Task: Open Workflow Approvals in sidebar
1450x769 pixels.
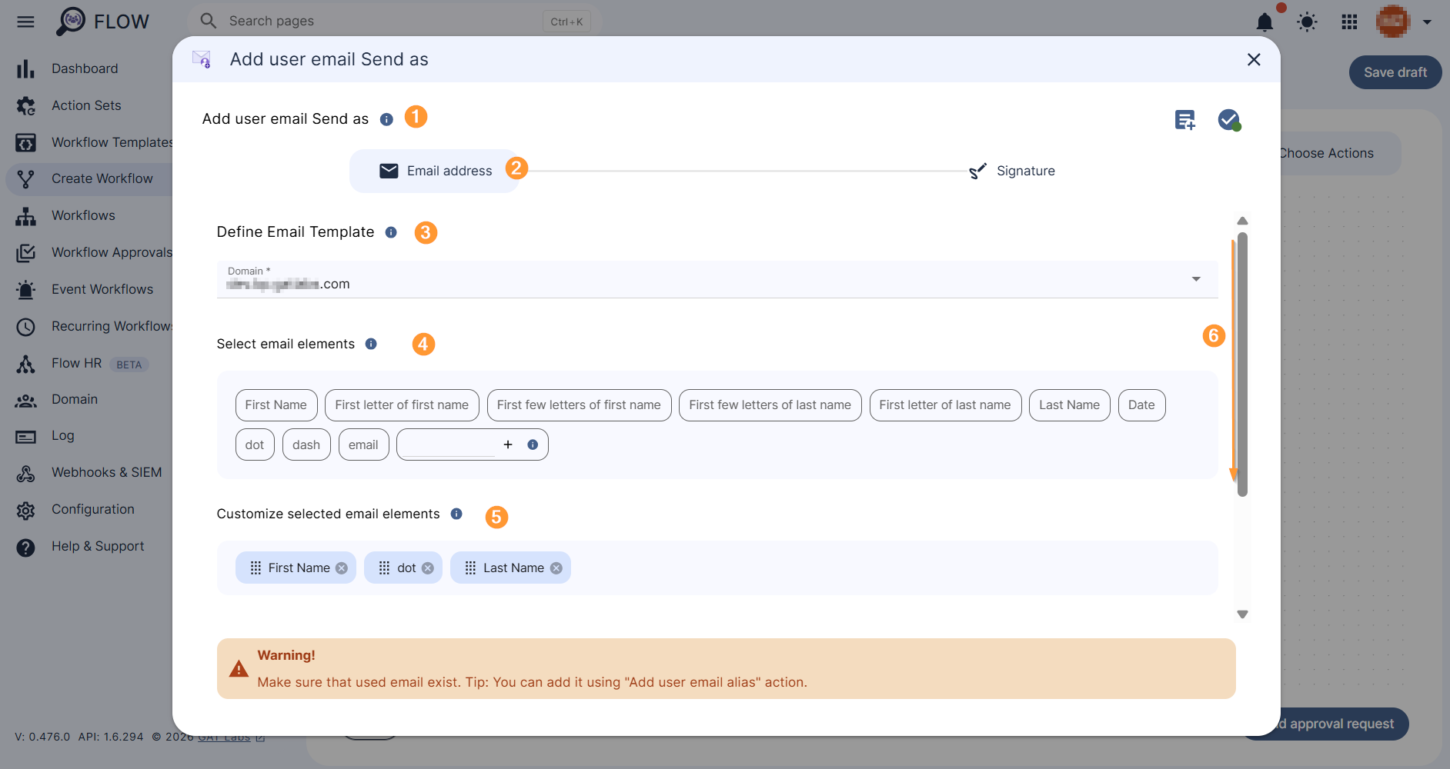Action: (92, 252)
